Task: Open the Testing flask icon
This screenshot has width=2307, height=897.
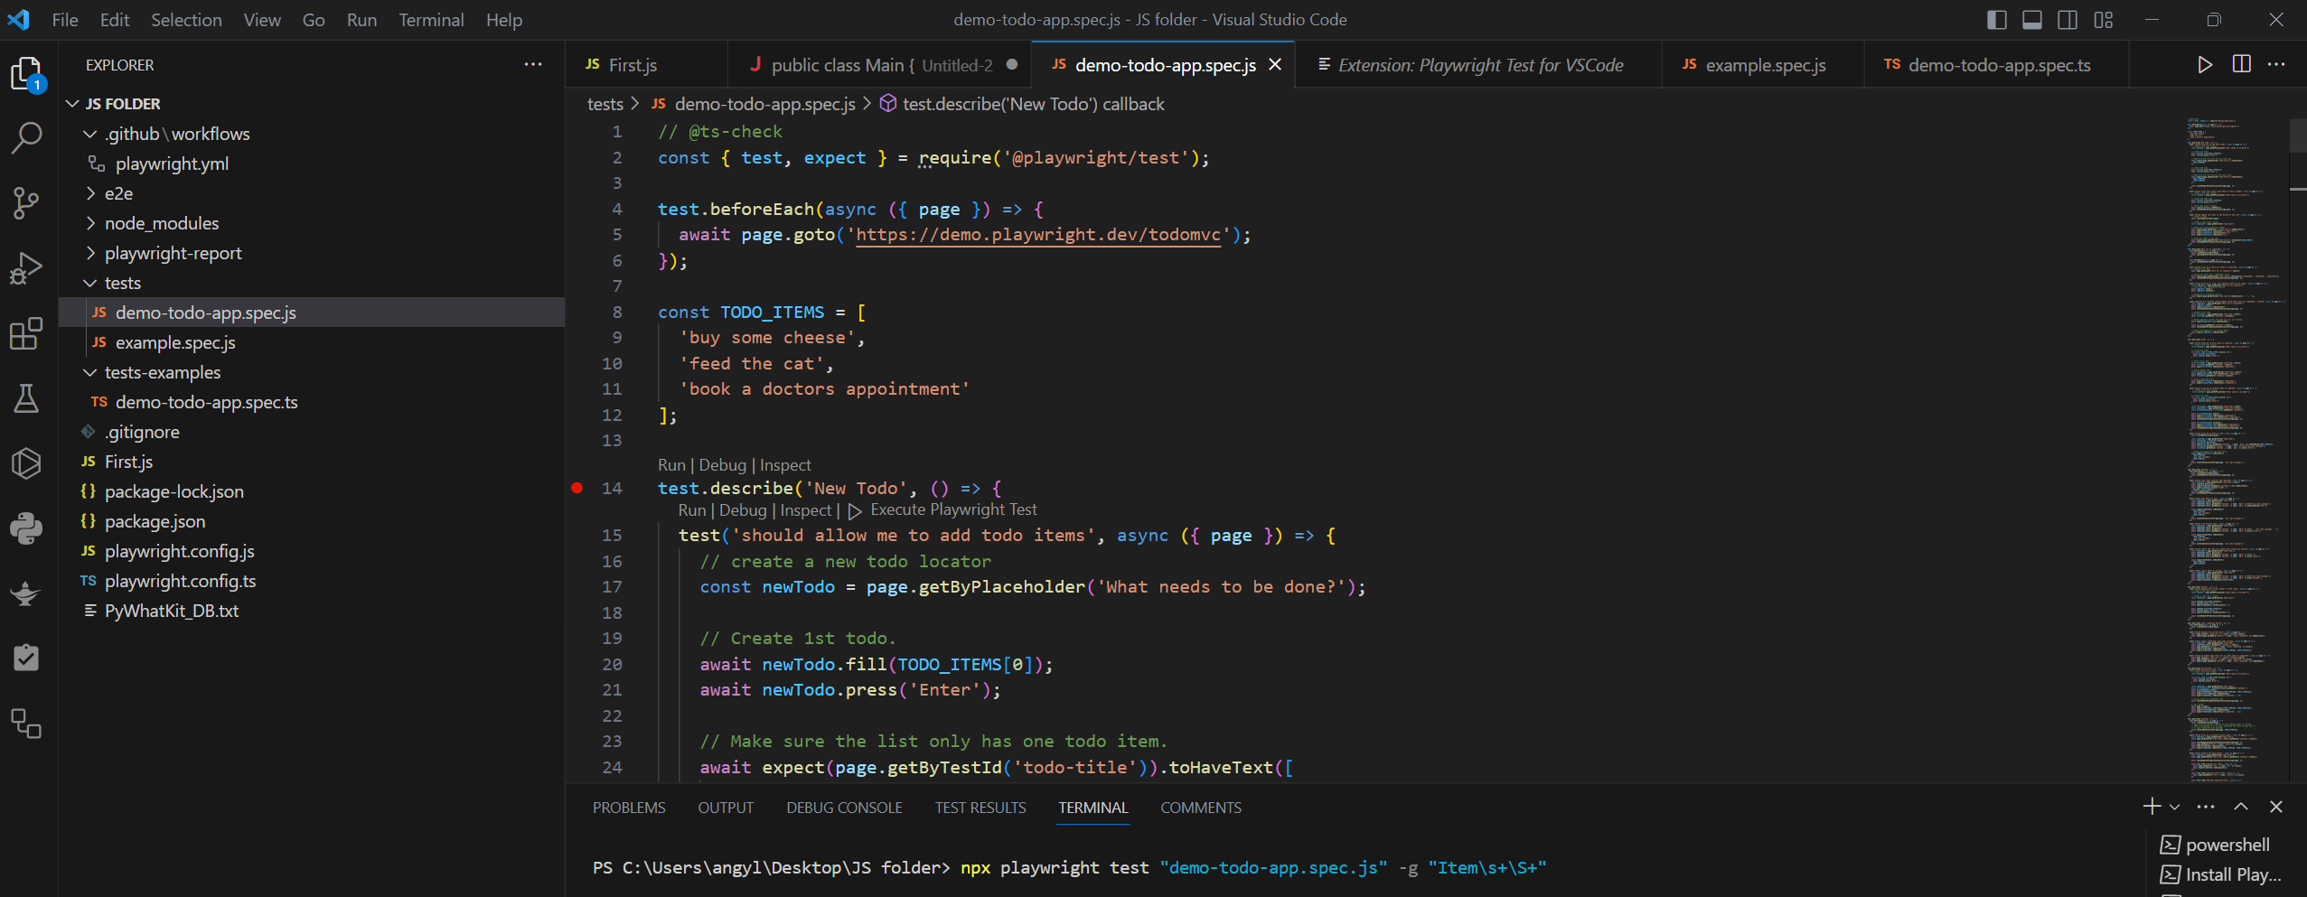Action: [26, 398]
